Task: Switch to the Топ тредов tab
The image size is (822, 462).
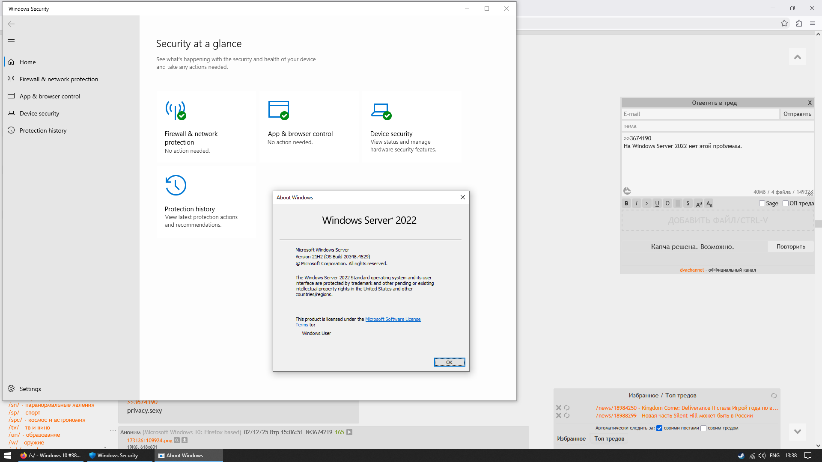Action: click(609, 438)
